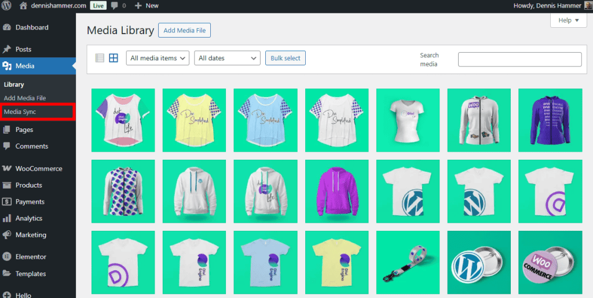
Task: Select light blue Divi Engine t-shirt thumbnail
Action: [265, 263]
